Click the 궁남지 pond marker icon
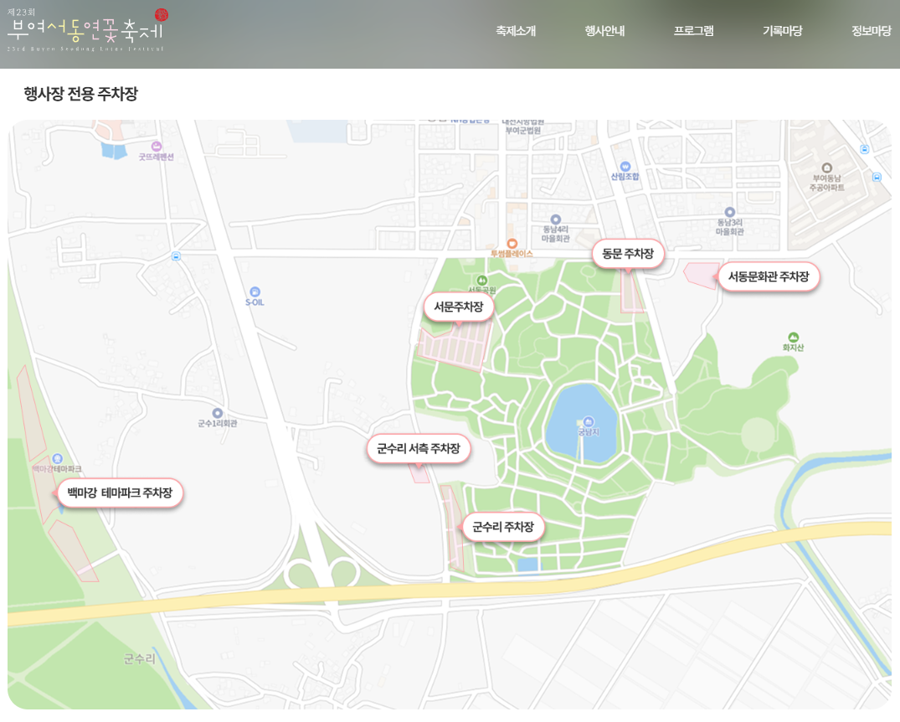 point(589,422)
